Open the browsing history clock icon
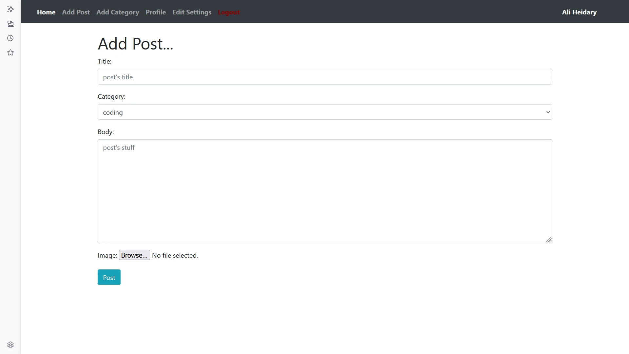This screenshot has height=354, width=629. [x=10, y=38]
